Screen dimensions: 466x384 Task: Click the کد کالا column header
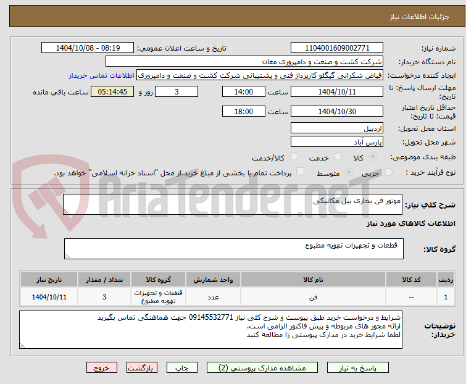coord(411,280)
